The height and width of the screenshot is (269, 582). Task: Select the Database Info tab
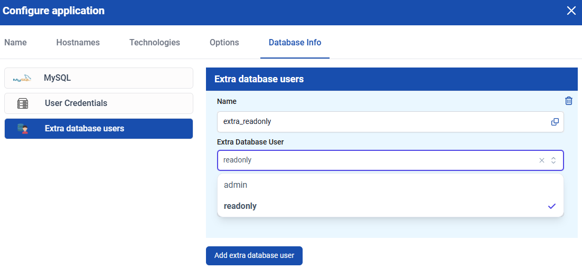pos(295,43)
